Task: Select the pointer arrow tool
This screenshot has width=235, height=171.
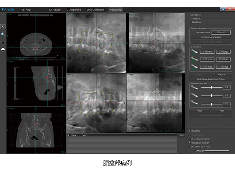Action: (x=3, y=27)
